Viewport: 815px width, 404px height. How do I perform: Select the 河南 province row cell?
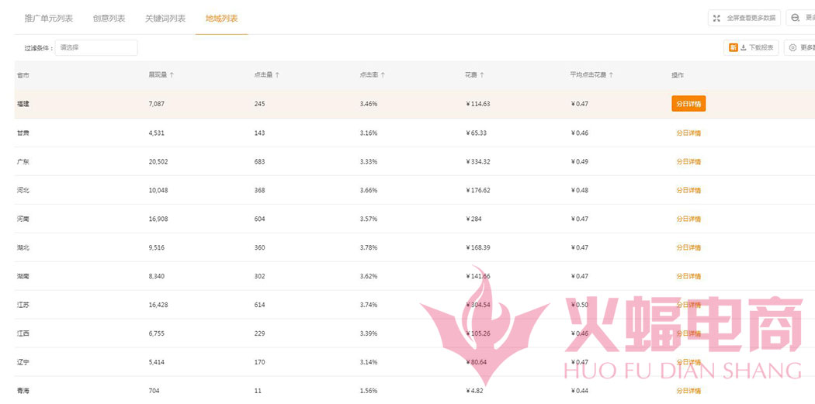tap(23, 219)
